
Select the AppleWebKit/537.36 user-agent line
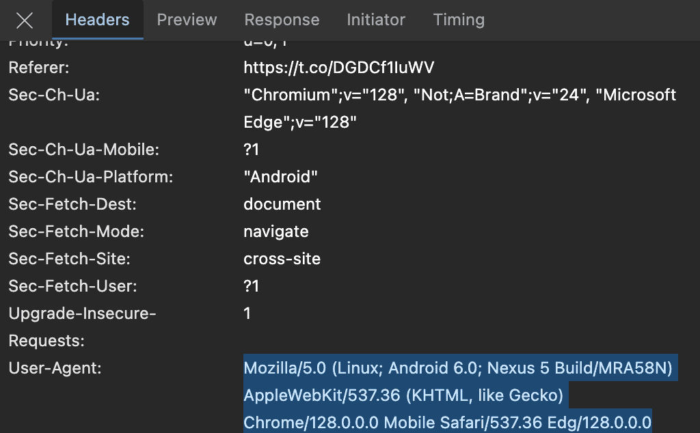[403, 395]
